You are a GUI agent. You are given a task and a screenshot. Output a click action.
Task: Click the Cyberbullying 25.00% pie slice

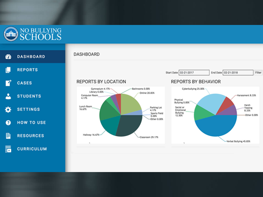coord(211,103)
